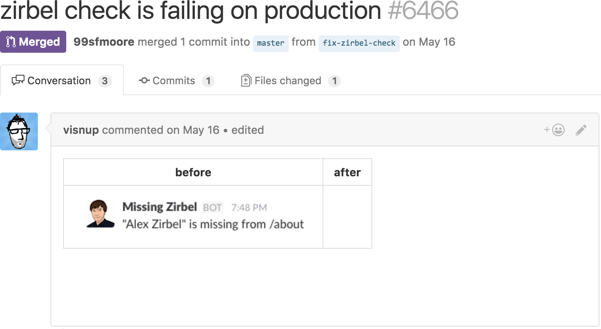Click the Conversation speech bubble icon

coord(18,81)
